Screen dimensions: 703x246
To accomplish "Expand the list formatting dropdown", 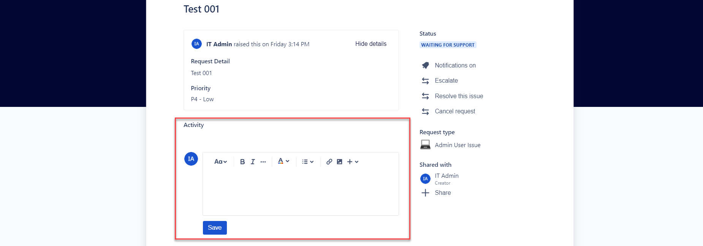I will tap(308, 162).
